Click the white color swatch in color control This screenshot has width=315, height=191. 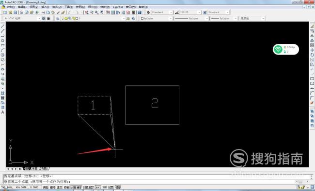coord(142,19)
